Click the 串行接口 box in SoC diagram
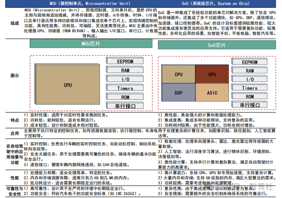 [x=249, y=105]
